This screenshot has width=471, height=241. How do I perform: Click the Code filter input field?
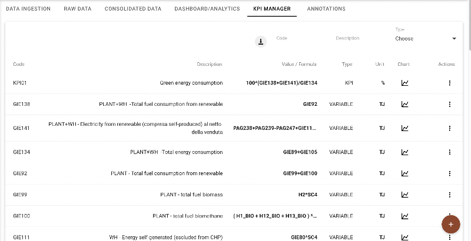coord(297,39)
